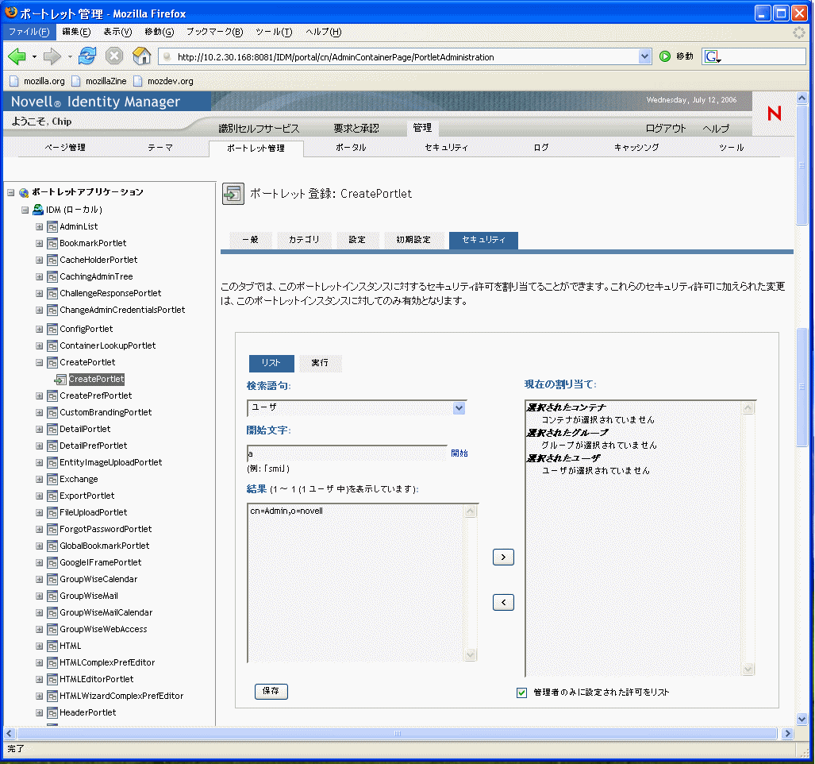This screenshot has height=764, width=815.
Task: Open the ファイル menu
Action: (x=29, y=32)
